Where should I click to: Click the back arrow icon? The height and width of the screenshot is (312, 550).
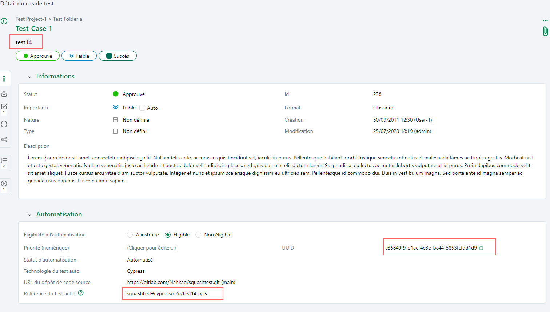pos(4,21)
